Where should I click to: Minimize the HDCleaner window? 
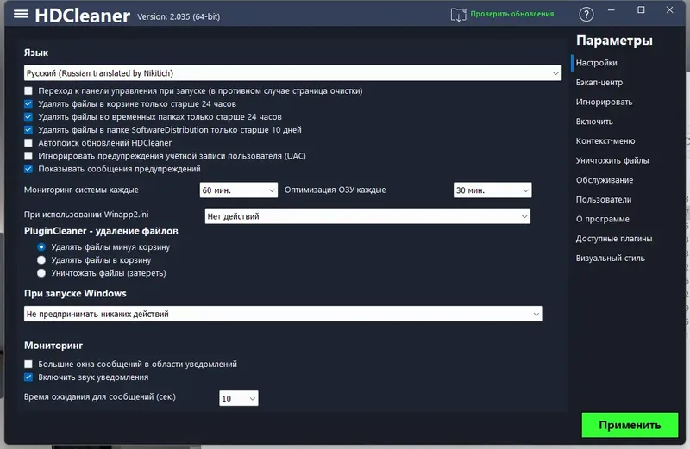click(612, 9)
